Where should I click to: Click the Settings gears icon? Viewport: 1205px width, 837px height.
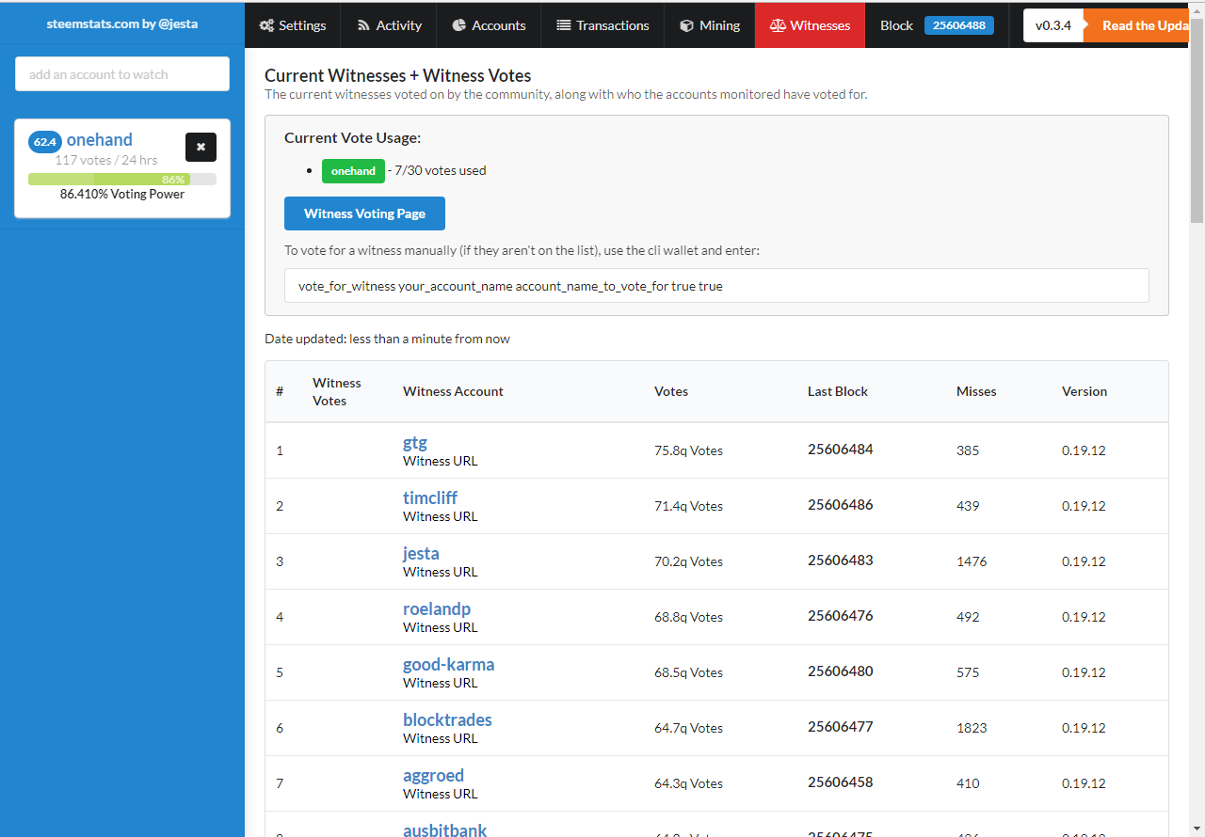pyautogui.click(x=267, y=26)
